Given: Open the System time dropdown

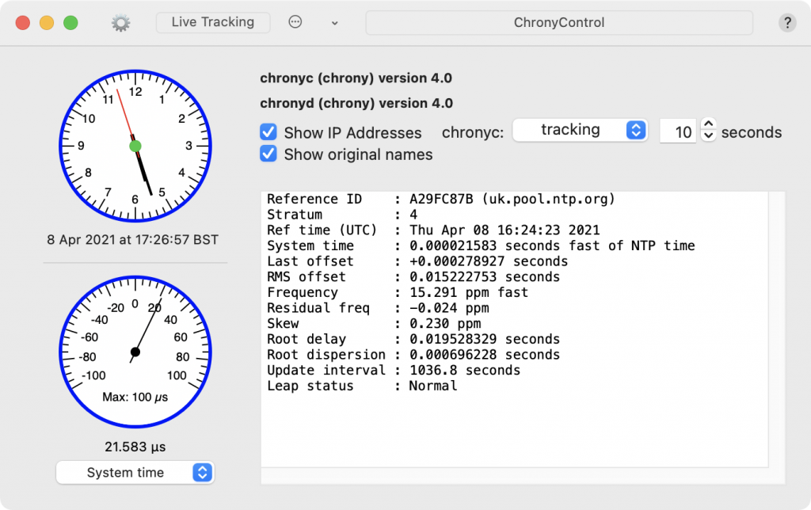Looking at the screenshot, I should pos(135,473).
